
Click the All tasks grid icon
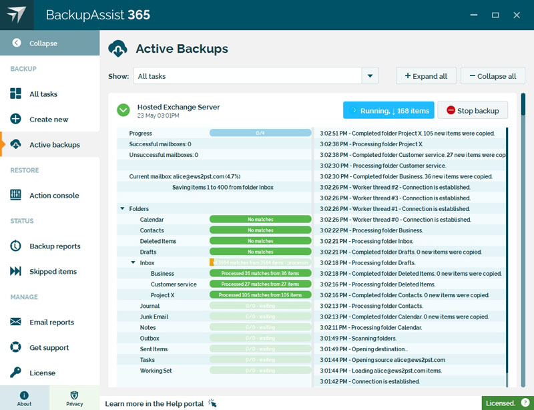click(x=15, y=93)
